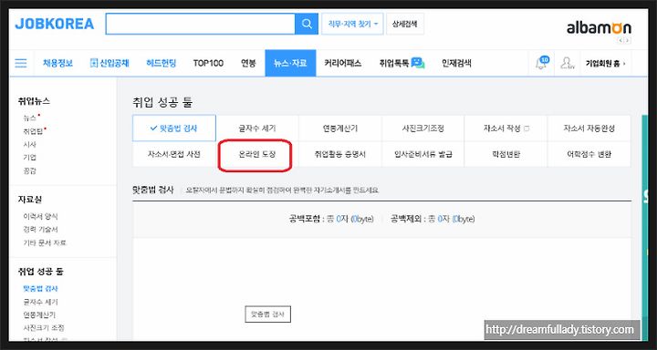The width and height of the screenshot is (657, 350).
Task: Click the 취업뉴스 sidebar heading
Action: tap(34, 101)
